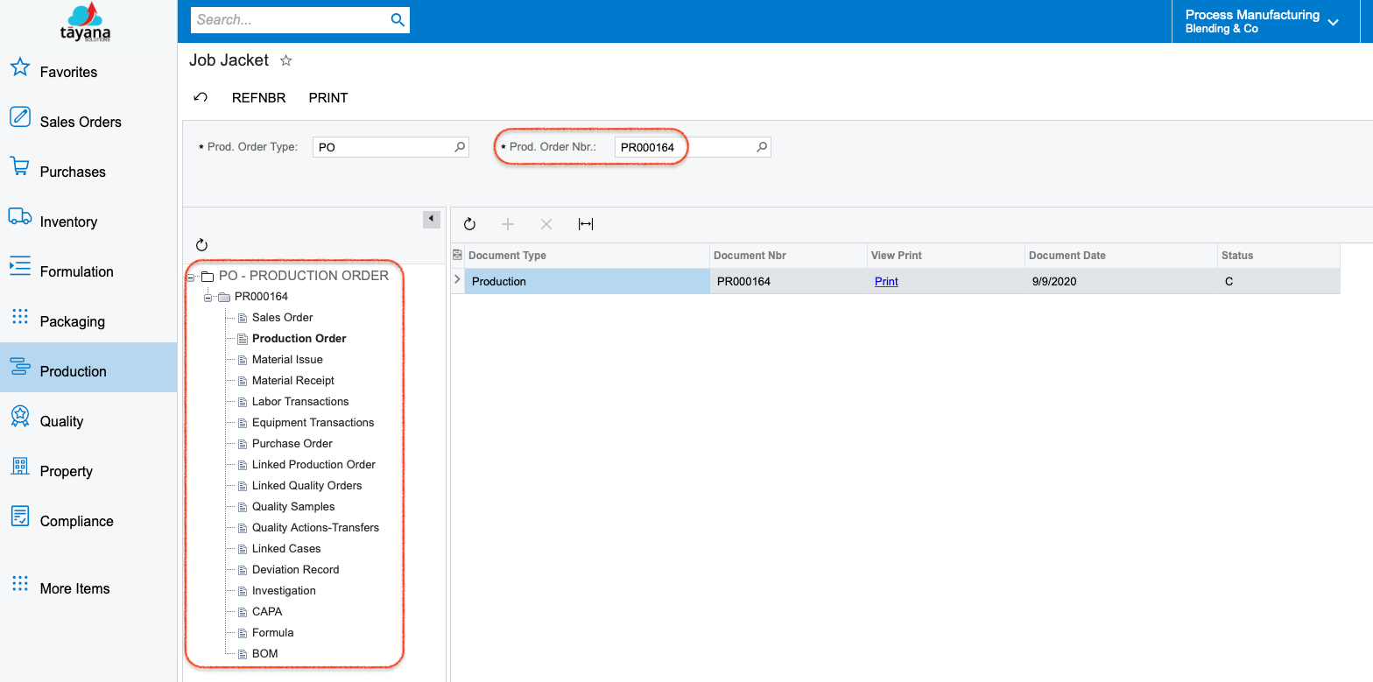Image resolution: width=1373 pixels, height=682 pixels.
Task: Select BOM in the tree
Action: click(x=264, y=654)
